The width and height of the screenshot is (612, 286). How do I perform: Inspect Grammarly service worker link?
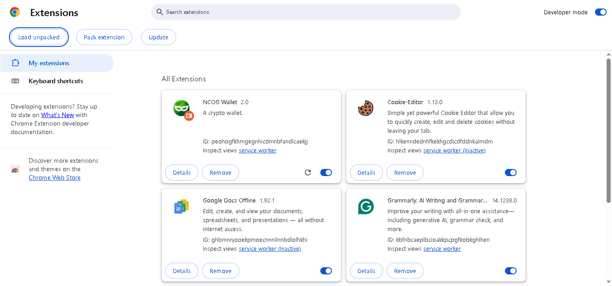(442, 249)
